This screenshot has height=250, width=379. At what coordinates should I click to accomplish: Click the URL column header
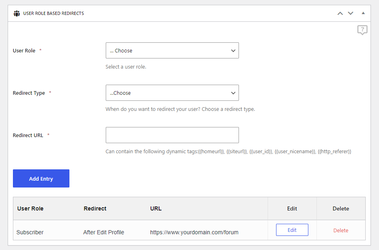coord(156,208)
